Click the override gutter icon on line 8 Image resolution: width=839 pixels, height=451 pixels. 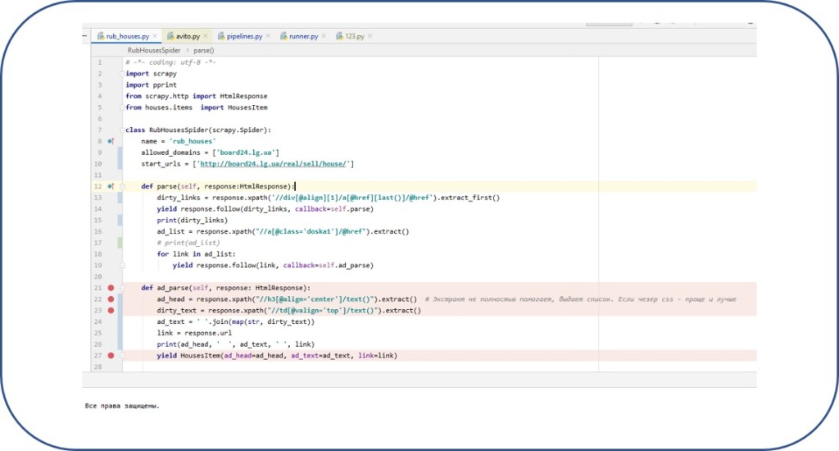(111, 142)
